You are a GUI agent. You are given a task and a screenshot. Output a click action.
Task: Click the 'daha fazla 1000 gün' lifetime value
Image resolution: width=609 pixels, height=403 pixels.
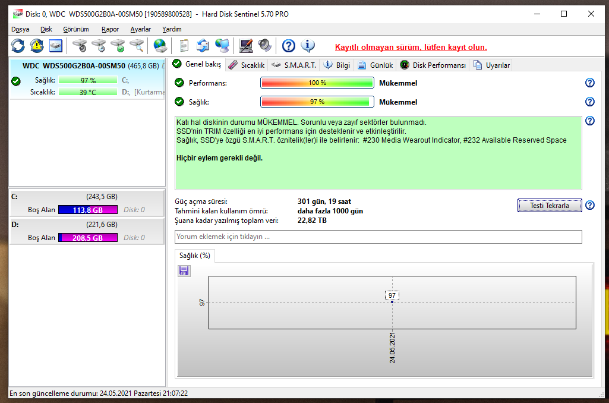pos(330,211)
